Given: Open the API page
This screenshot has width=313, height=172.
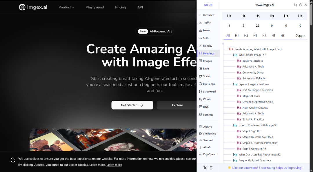Looking at the screenshot, I should click(140, 7).
